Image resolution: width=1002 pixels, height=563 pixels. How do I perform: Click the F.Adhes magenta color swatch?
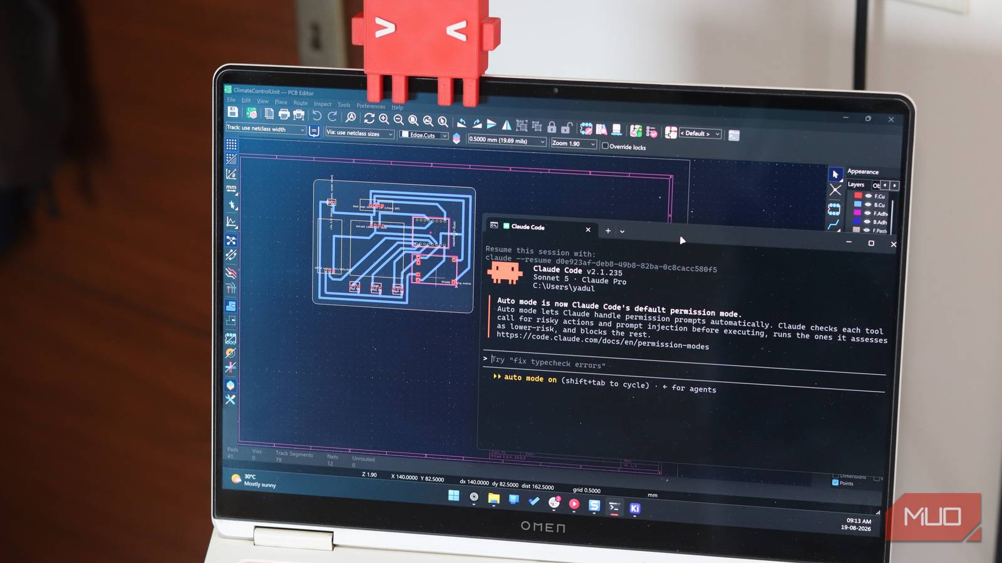(x=857, y=213)
